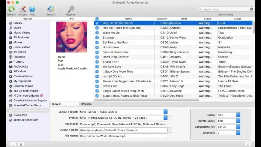The width and height of the screenshot is (261, 147).
Task: Select the Home Videos gear icon
Action: 11,47
